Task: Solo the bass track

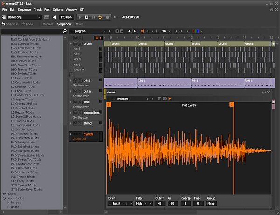Action: click(80, 80)
